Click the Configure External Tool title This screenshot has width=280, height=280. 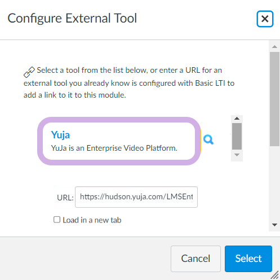pos(72,19)
